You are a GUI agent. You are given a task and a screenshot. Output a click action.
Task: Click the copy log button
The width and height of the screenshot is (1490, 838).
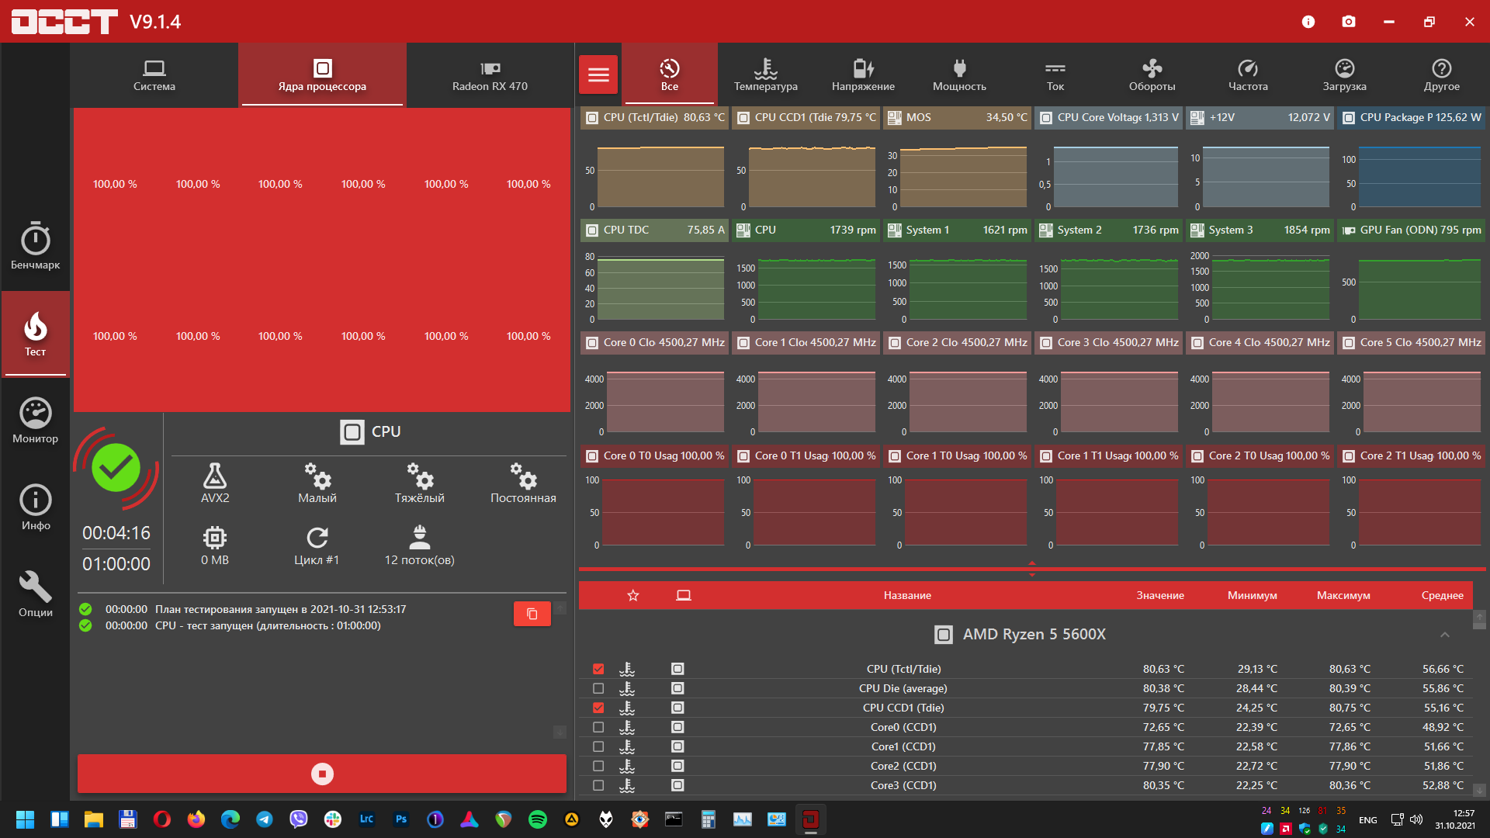(532, 614)
